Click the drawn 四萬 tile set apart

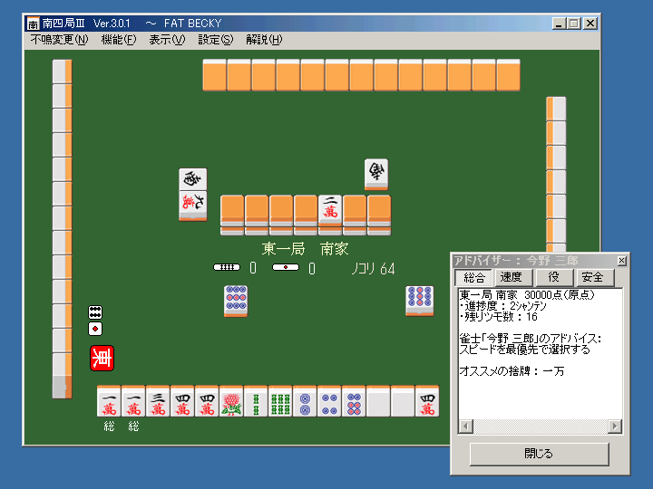click(427, 401)
